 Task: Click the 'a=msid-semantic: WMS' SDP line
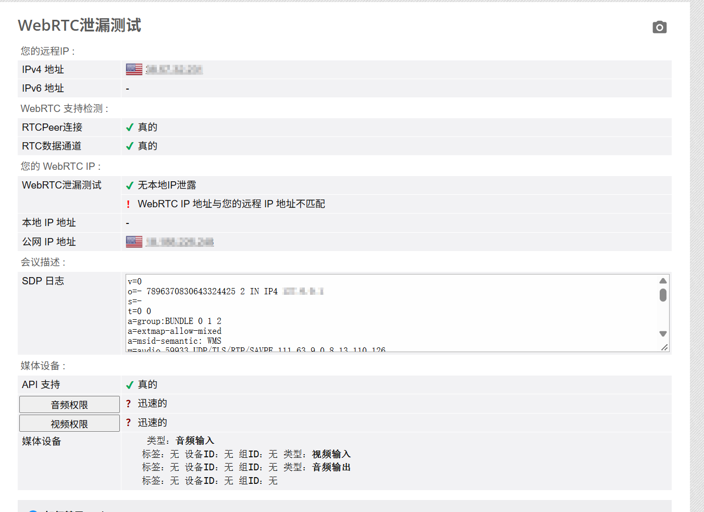[x=175, y=341]
